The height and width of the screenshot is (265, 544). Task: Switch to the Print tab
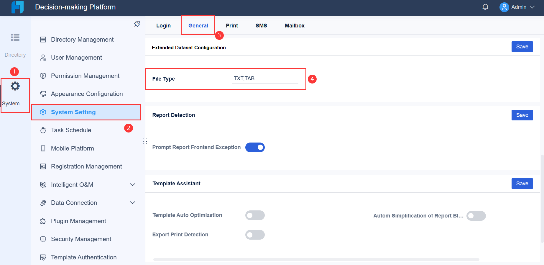(x=232, y=26)
